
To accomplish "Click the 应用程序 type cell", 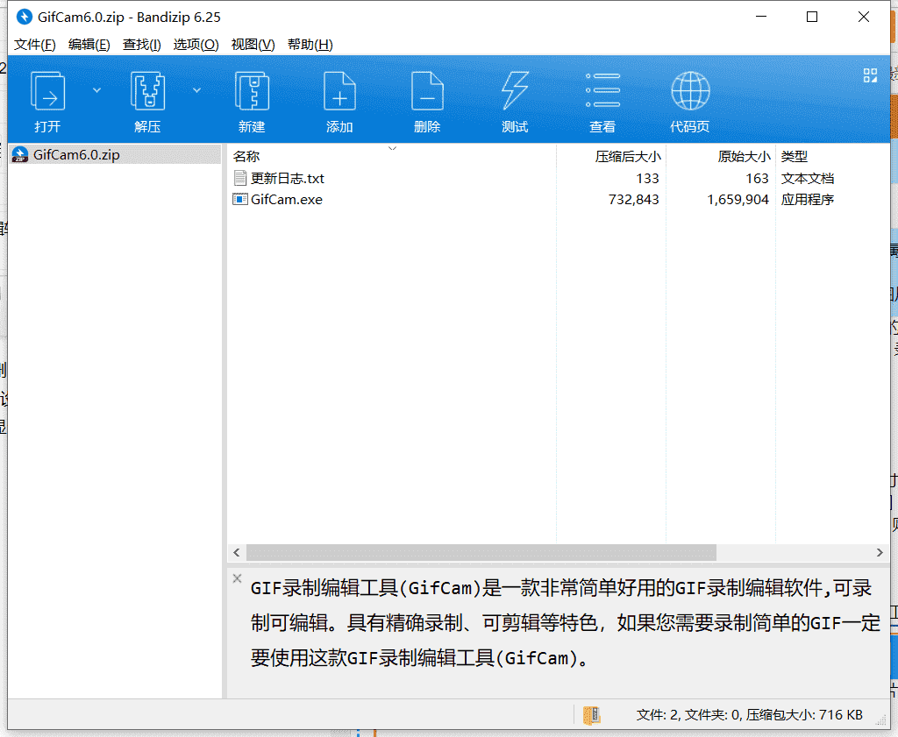I will [808, 200].
